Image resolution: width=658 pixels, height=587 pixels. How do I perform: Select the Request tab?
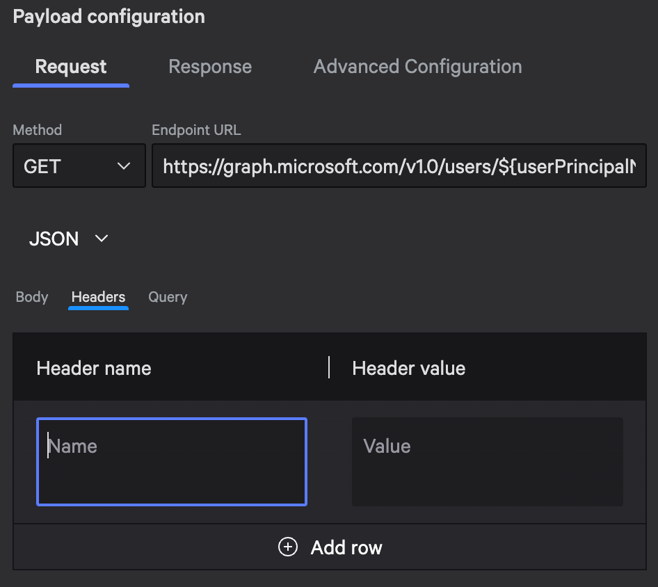pos(70,66)
